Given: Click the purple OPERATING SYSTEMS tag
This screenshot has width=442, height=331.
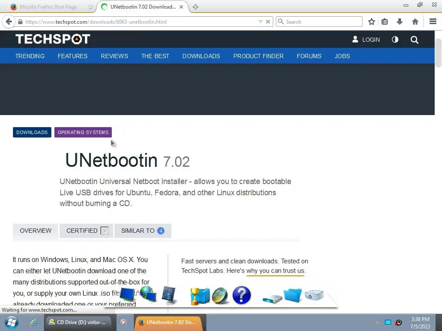Looking at the screenshot, I should (83, 132).
